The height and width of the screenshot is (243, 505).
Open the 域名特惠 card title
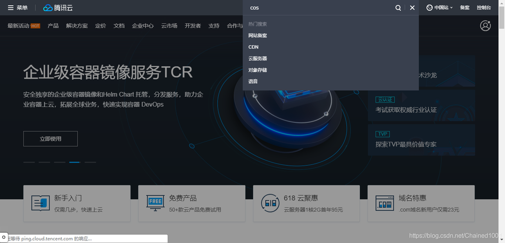pos(412,198)
